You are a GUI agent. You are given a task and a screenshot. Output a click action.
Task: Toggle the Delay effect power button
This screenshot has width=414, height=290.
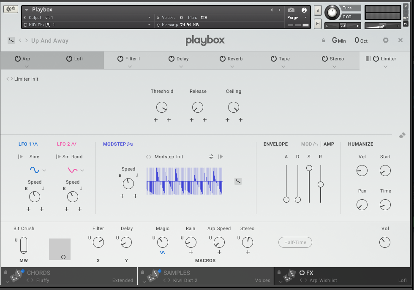[172, 59]
